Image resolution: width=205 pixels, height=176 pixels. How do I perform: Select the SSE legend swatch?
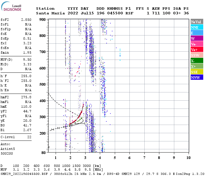197,72
